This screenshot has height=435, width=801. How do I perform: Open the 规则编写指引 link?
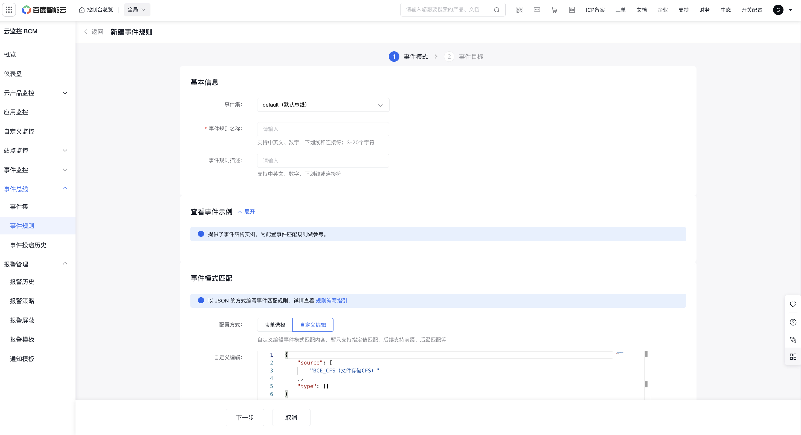[331, 301]
